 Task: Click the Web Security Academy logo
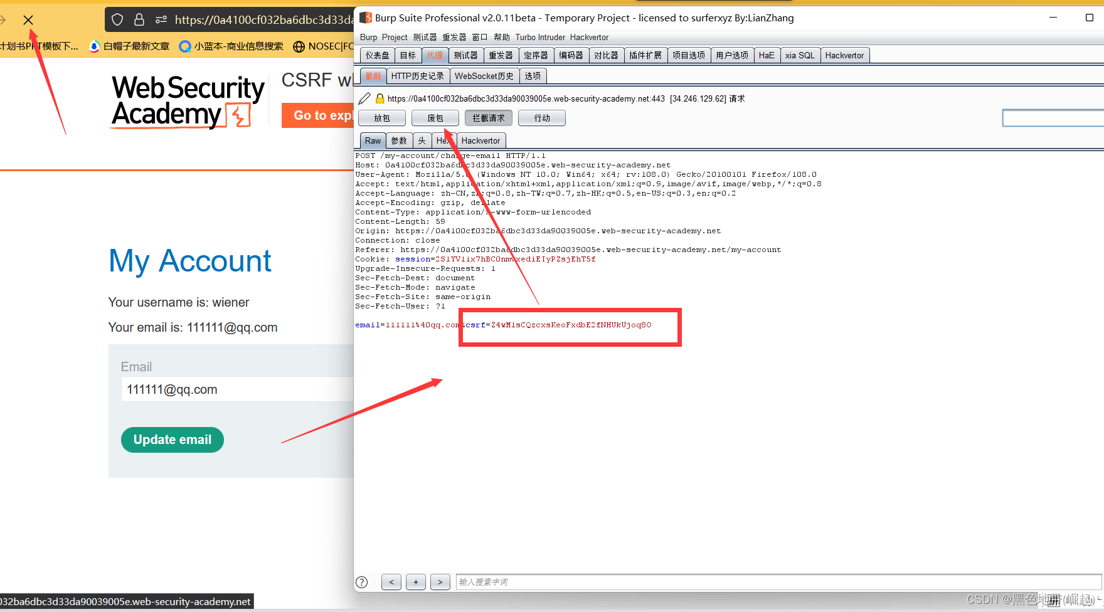pyautogui.click(x=188, y=102)
